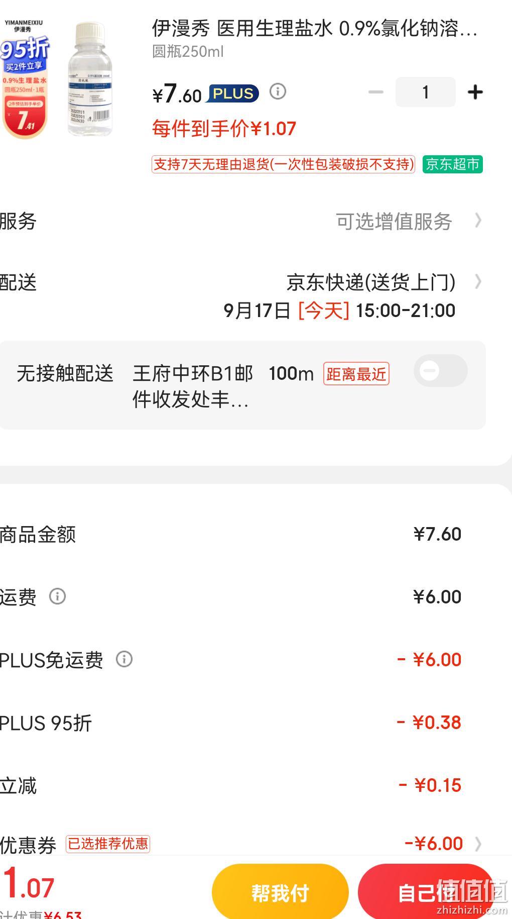The width and height of the screenshot is (512, 919).
Task: Tap the 距离最近 label badge
Action: coord(356,374)
